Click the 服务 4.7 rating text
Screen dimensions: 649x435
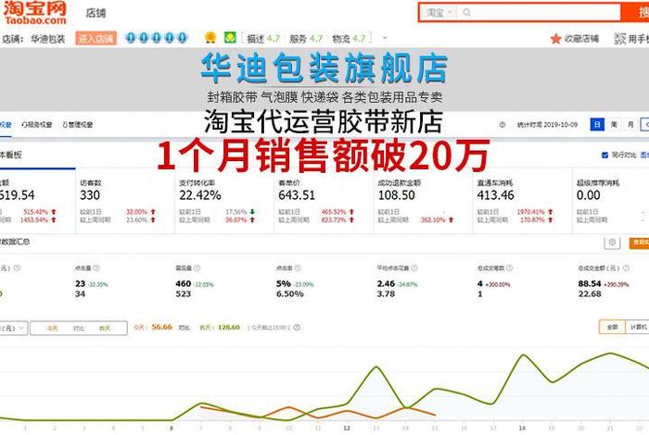[x=306, y=39]
